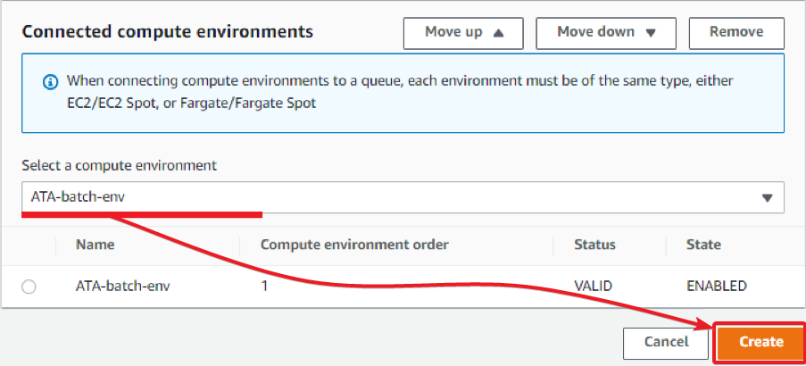The height and width of the screenshot is (366, 806).
Task: Click the Name column header
Action: [96, 245]
